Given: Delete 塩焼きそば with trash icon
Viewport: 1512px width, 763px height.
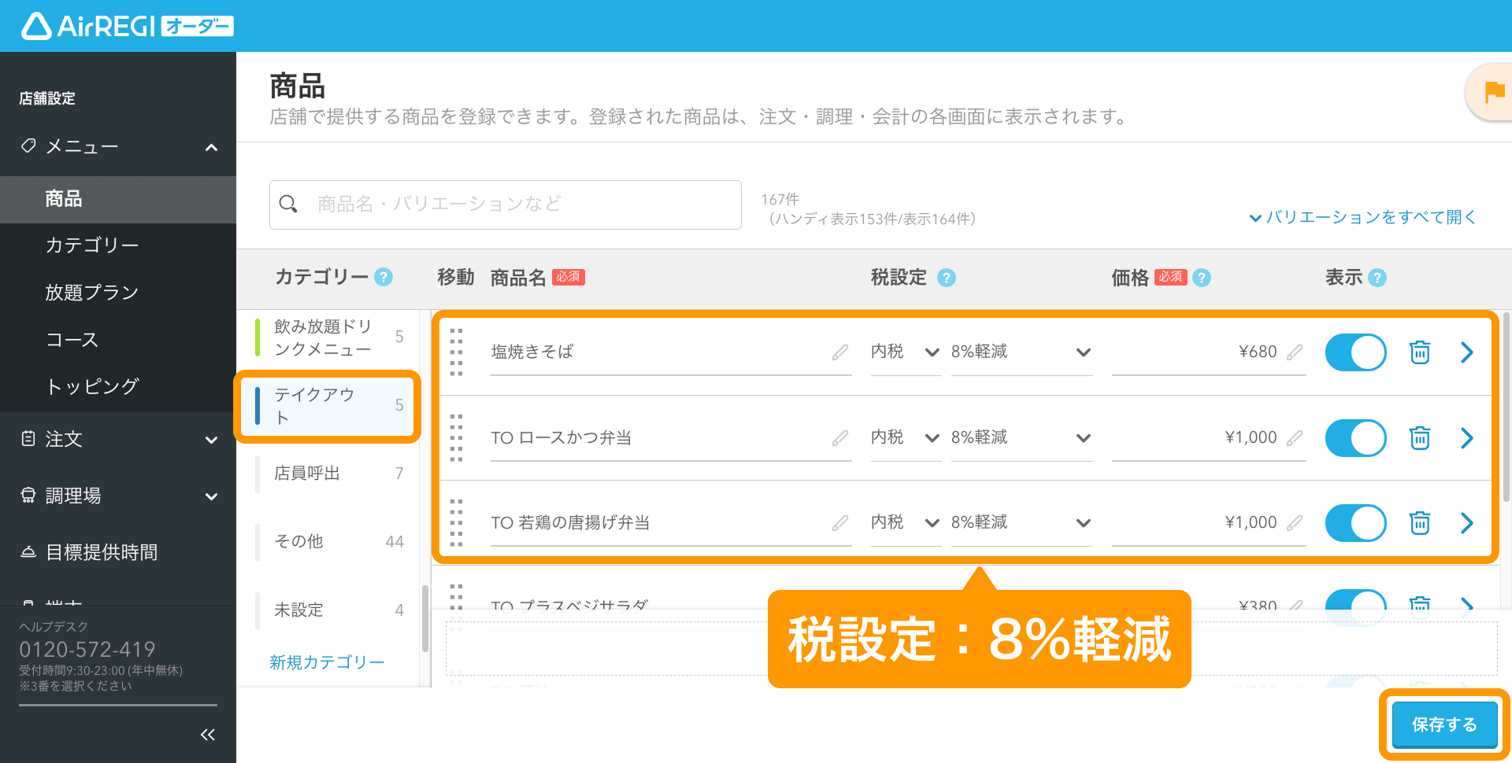Looking at the screenshot, I should tap(1420, 352).
